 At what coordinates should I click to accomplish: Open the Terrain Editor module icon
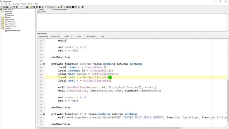59,7
